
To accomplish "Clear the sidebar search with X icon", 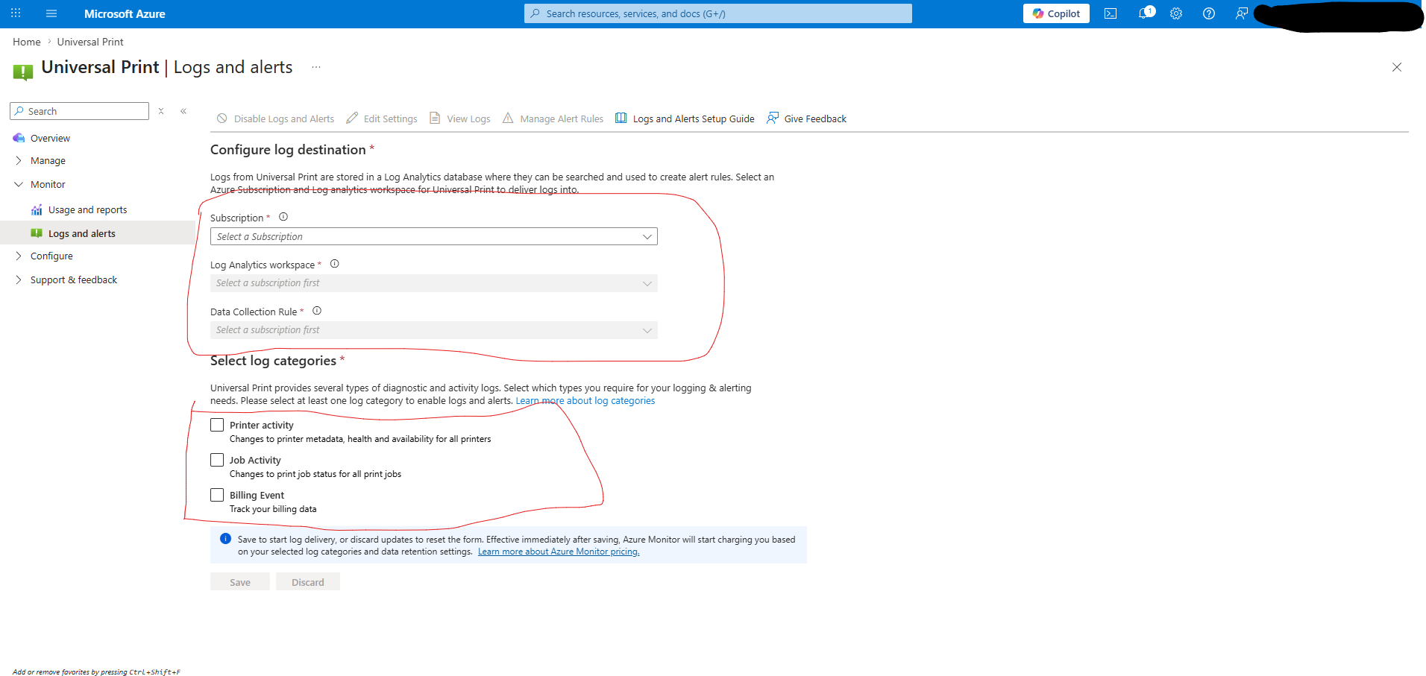I will [x=161, y=111].
